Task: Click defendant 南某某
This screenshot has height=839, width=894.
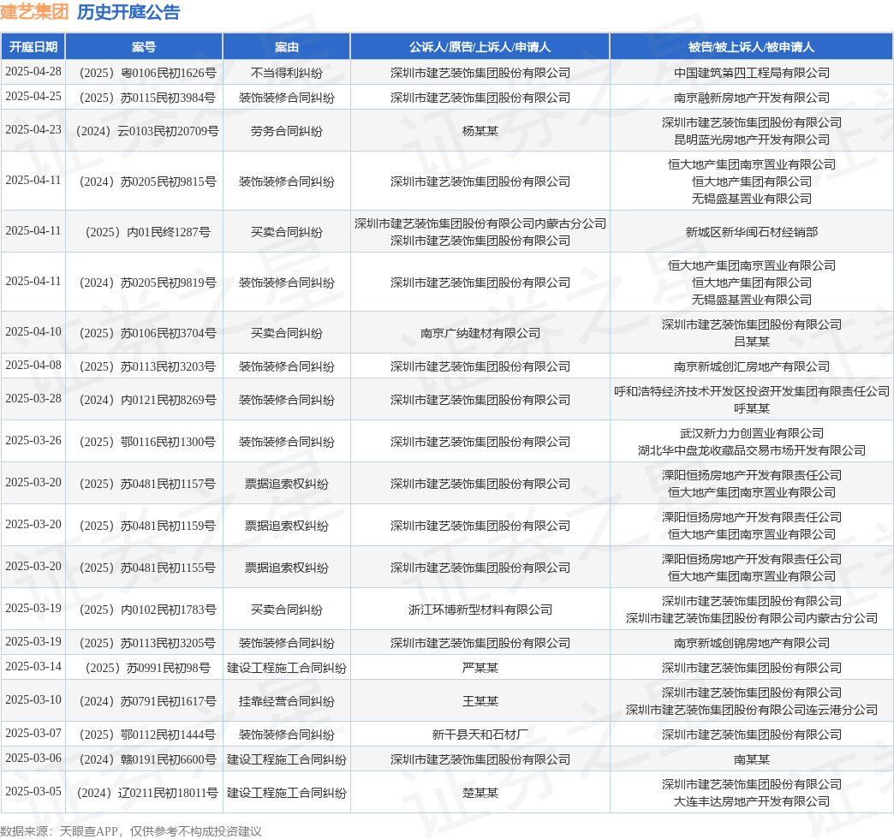Action: [752, 759]
